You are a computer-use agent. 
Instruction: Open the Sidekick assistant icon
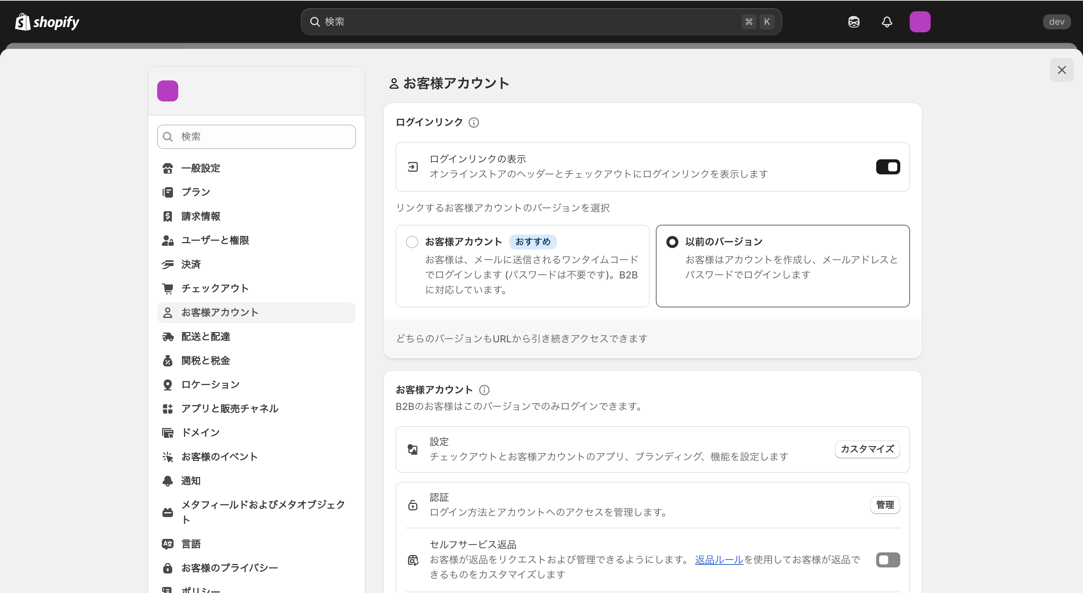click(854, 22)
